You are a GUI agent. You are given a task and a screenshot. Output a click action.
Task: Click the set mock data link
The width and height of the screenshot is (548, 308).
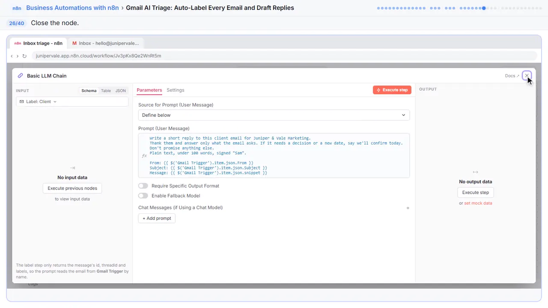pyautogui.click(x=478, y=203)
